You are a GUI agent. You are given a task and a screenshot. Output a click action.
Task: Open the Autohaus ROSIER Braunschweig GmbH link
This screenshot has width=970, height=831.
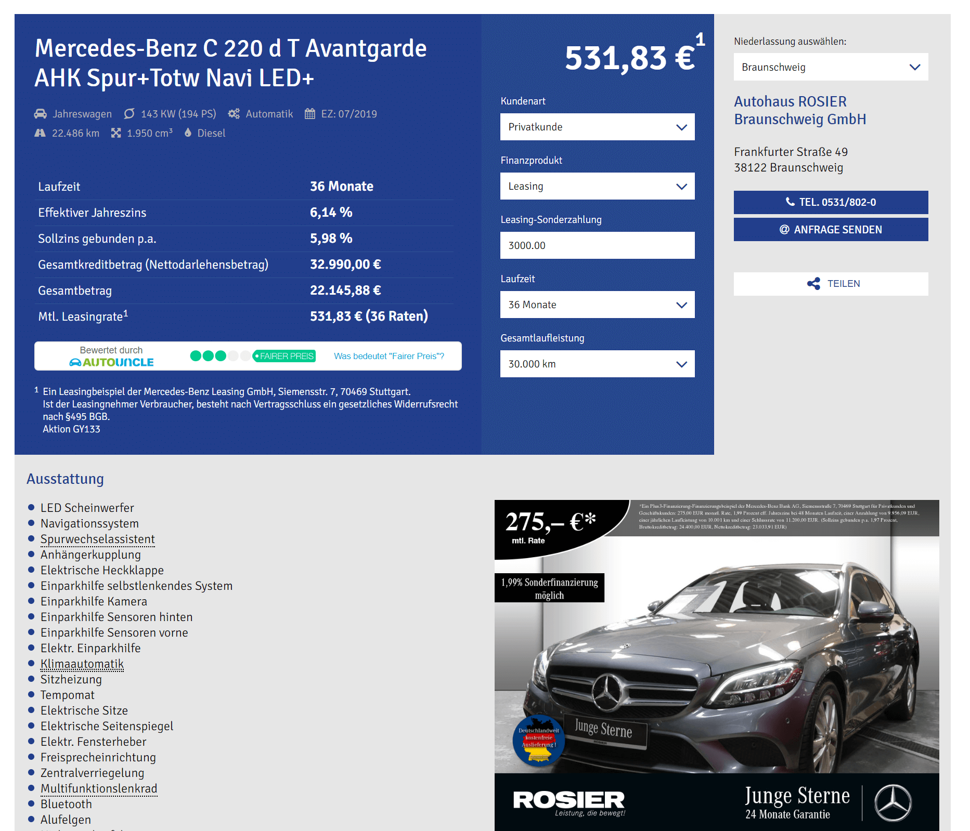(800, 110)
